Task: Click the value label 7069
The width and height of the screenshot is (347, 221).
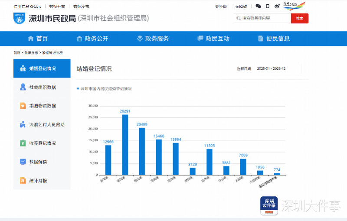Action: (x=243, y=156)
